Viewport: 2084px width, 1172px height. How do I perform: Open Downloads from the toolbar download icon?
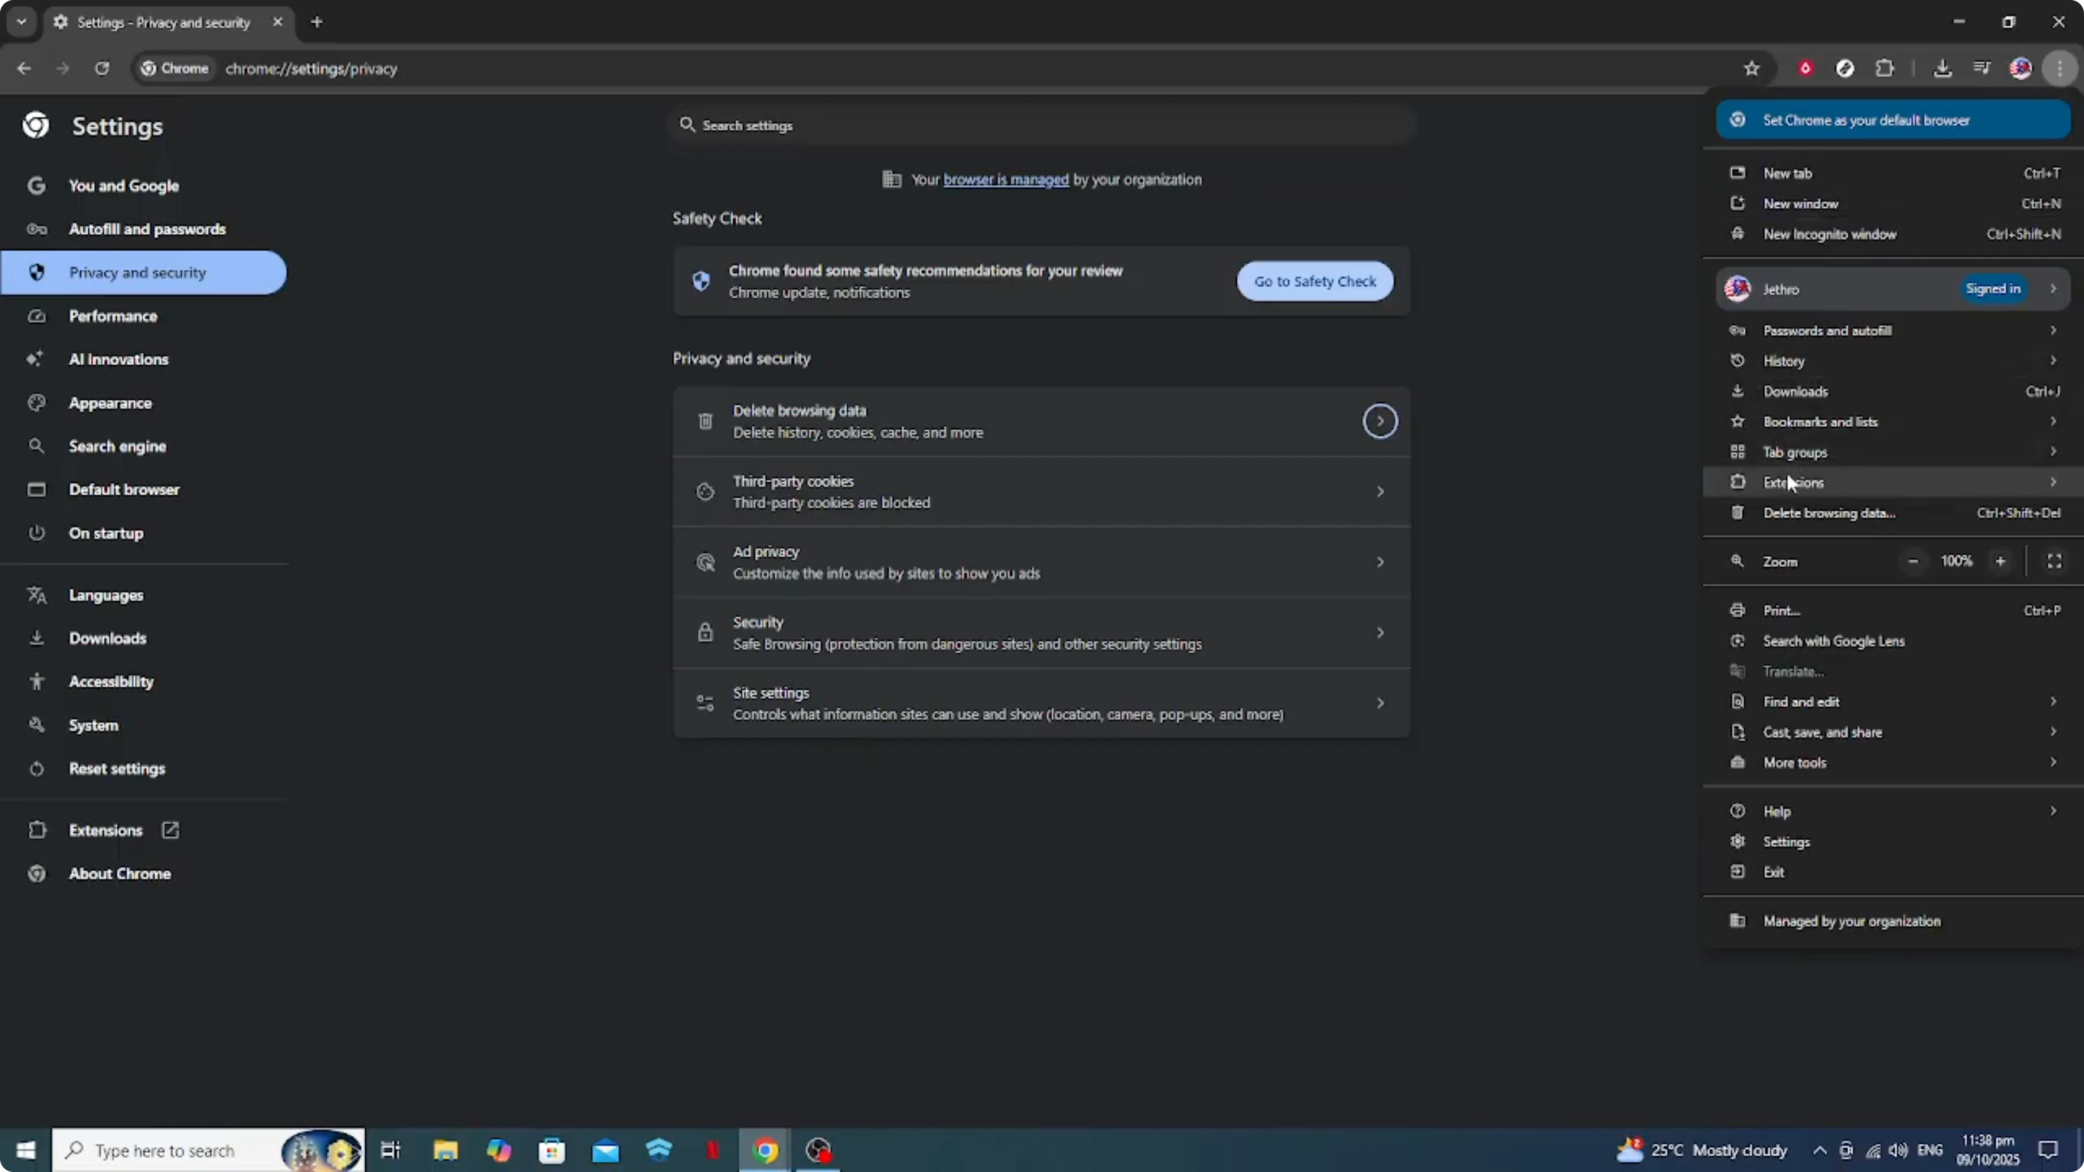[x=1943, y=68]
